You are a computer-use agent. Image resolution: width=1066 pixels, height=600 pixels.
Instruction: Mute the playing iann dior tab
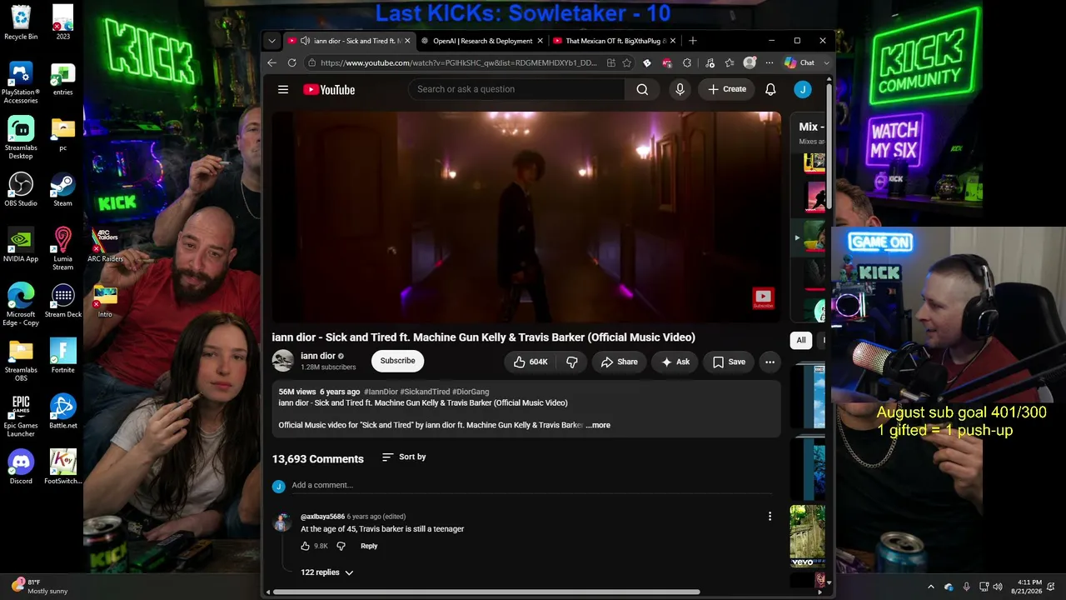(x=306, y=41)
